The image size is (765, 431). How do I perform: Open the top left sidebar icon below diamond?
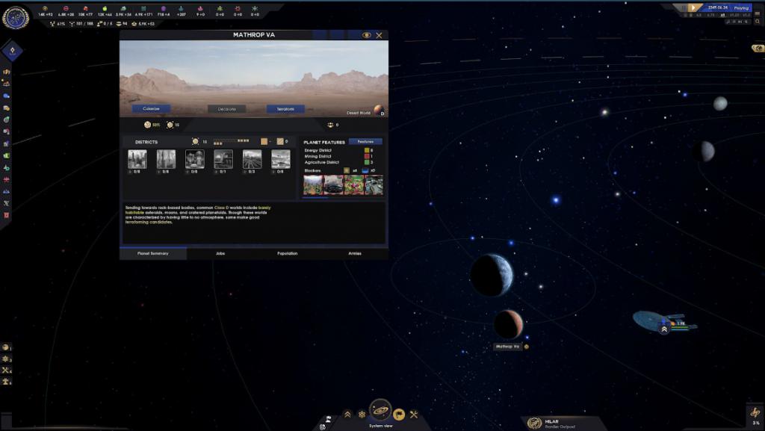click(x=6, y=72)
